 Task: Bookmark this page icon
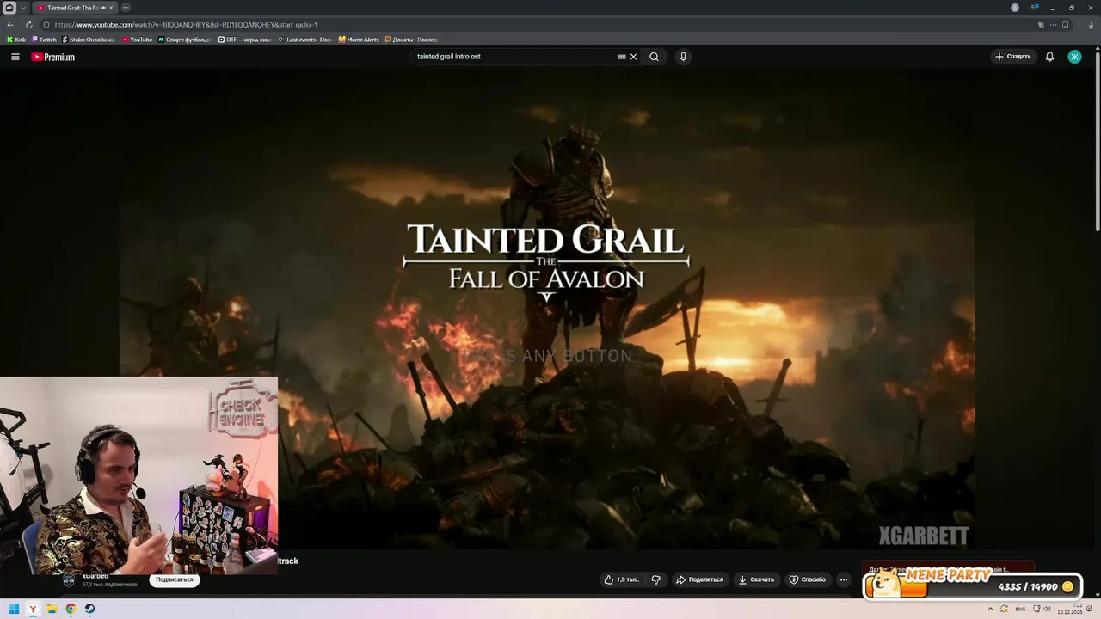1065,25
